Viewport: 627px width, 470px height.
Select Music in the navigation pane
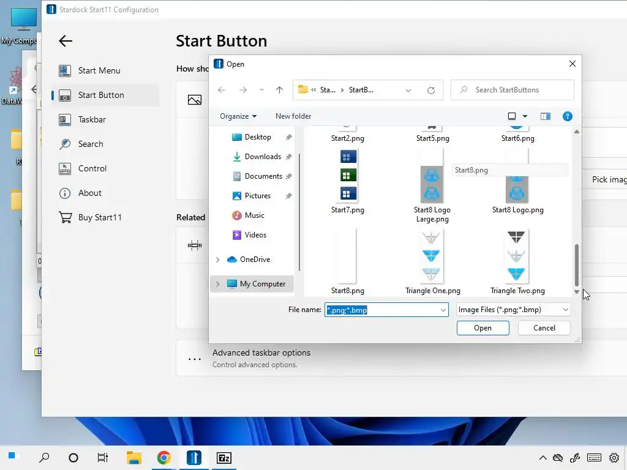point(254,215)
